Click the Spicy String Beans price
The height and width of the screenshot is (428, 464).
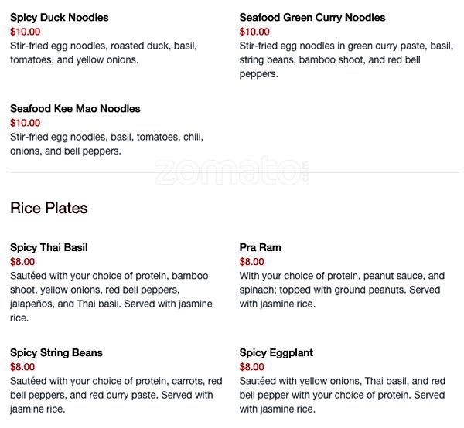22,367
